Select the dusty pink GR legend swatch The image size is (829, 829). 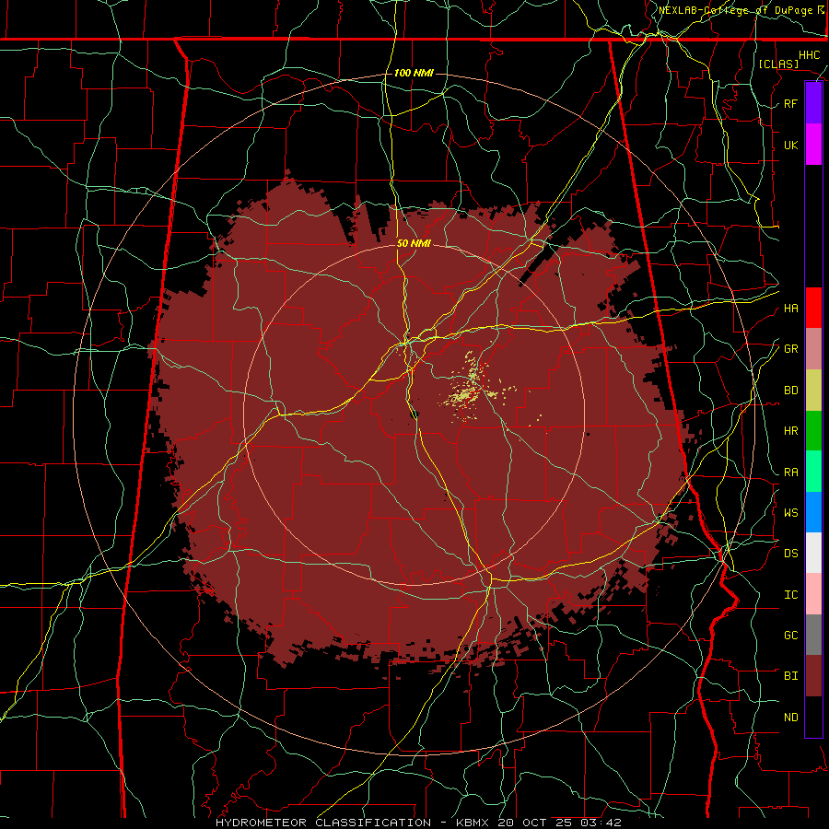tap(813, 348)
